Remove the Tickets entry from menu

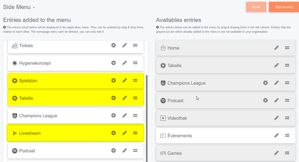click(x=113, y=45)
